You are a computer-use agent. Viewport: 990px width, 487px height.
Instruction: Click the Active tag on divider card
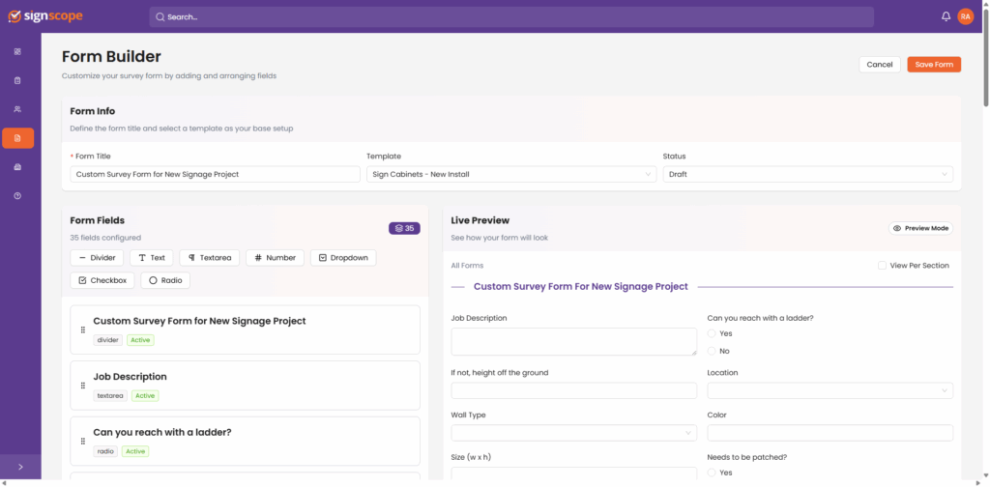pos(141,340)
